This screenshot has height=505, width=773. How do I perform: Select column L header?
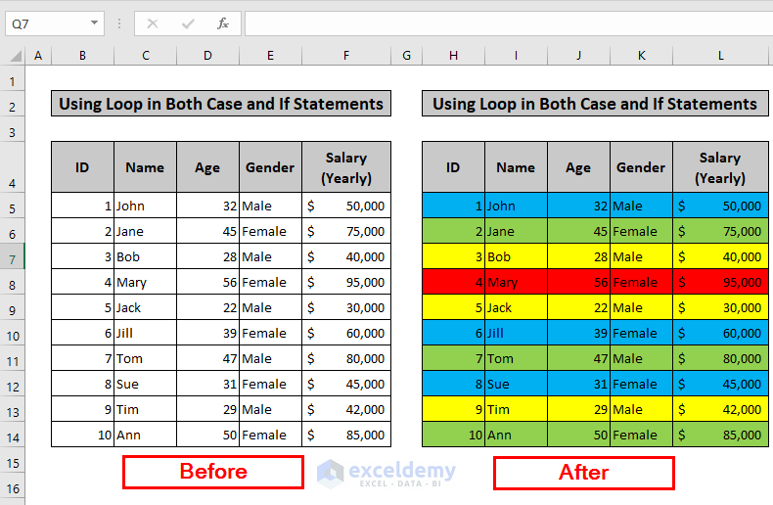pyautogui.click(x=720, y=56)
